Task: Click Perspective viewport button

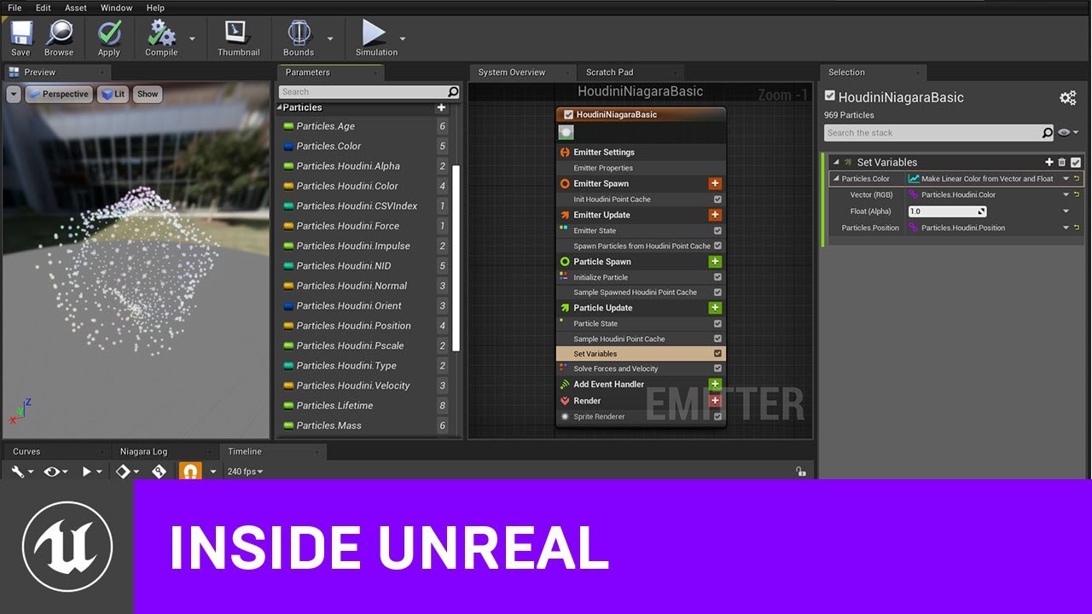Action: click(x=59, y=94)
